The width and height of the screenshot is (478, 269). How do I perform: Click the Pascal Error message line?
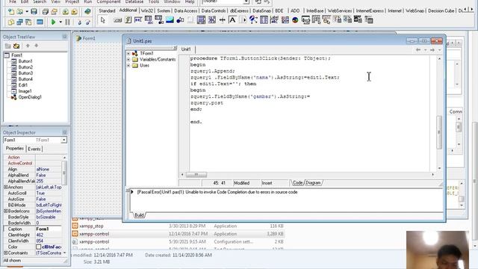[x=217, y=192]
